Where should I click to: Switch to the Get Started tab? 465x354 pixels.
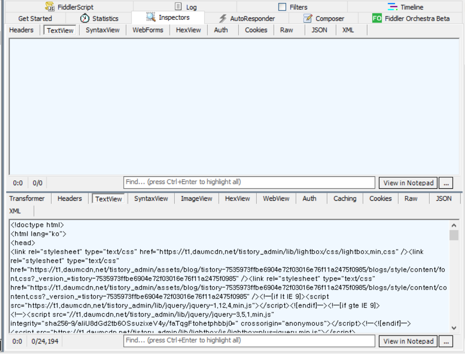(35, 18)
